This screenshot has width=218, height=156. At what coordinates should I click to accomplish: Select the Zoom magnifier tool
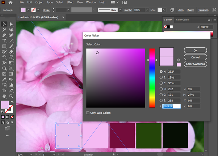(x=11, y=96)
